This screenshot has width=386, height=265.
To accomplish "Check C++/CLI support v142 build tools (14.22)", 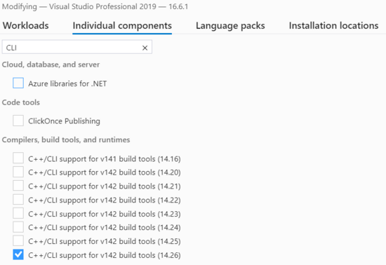I will click(18, 199).
